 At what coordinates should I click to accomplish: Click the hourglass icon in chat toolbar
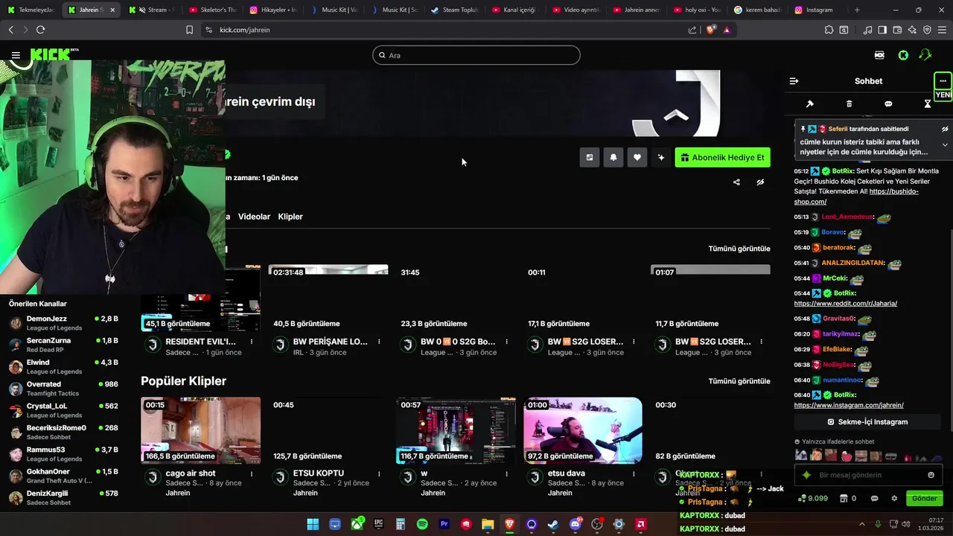pyautogui.click(x=928, y=104)
